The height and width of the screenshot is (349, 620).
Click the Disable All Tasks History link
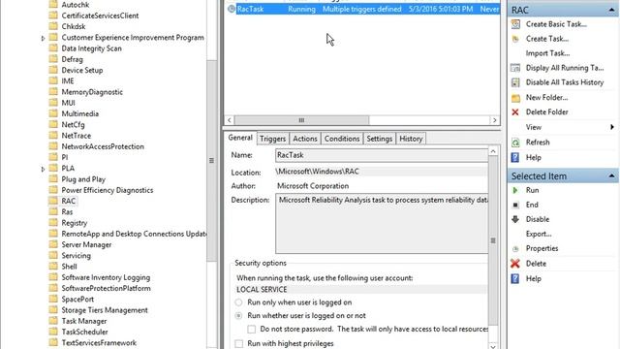[x=565, y=82]
